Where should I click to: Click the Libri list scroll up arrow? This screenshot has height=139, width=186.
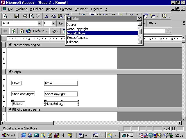140,24
